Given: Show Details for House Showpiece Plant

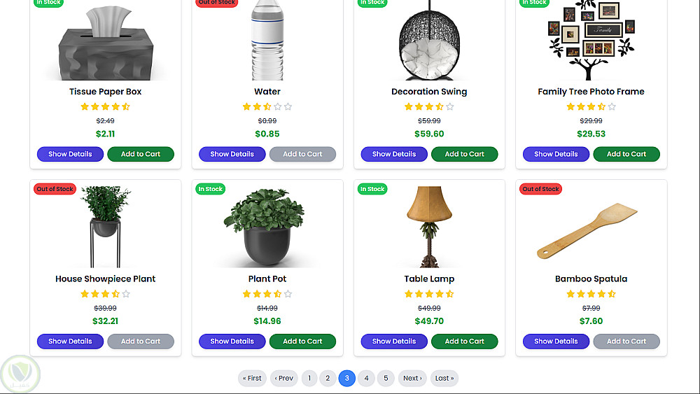Looking at the screenshot, I should 70,342.
